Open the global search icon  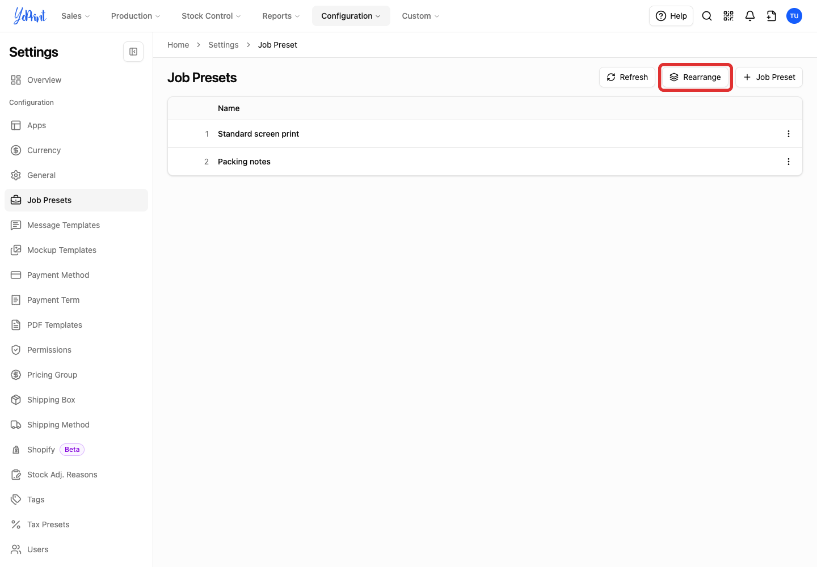(707, 16)
